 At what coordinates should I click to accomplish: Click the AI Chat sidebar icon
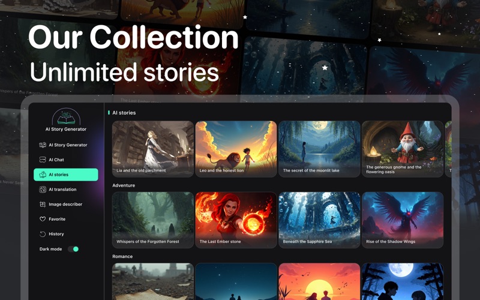[43, 160]
